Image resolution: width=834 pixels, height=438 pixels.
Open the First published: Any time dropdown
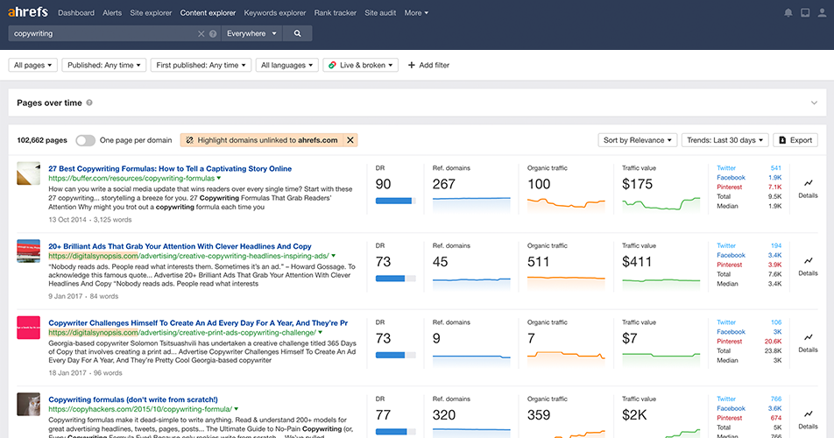(201, 65)
